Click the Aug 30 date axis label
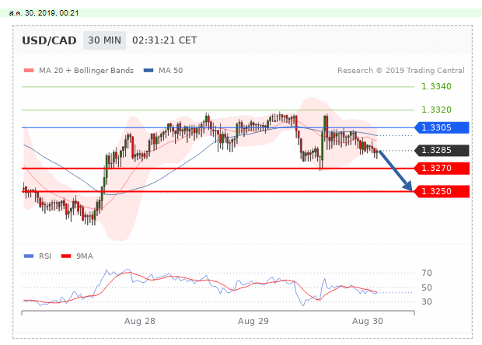Viewport: 482px width, 345px height. point(368,321)
